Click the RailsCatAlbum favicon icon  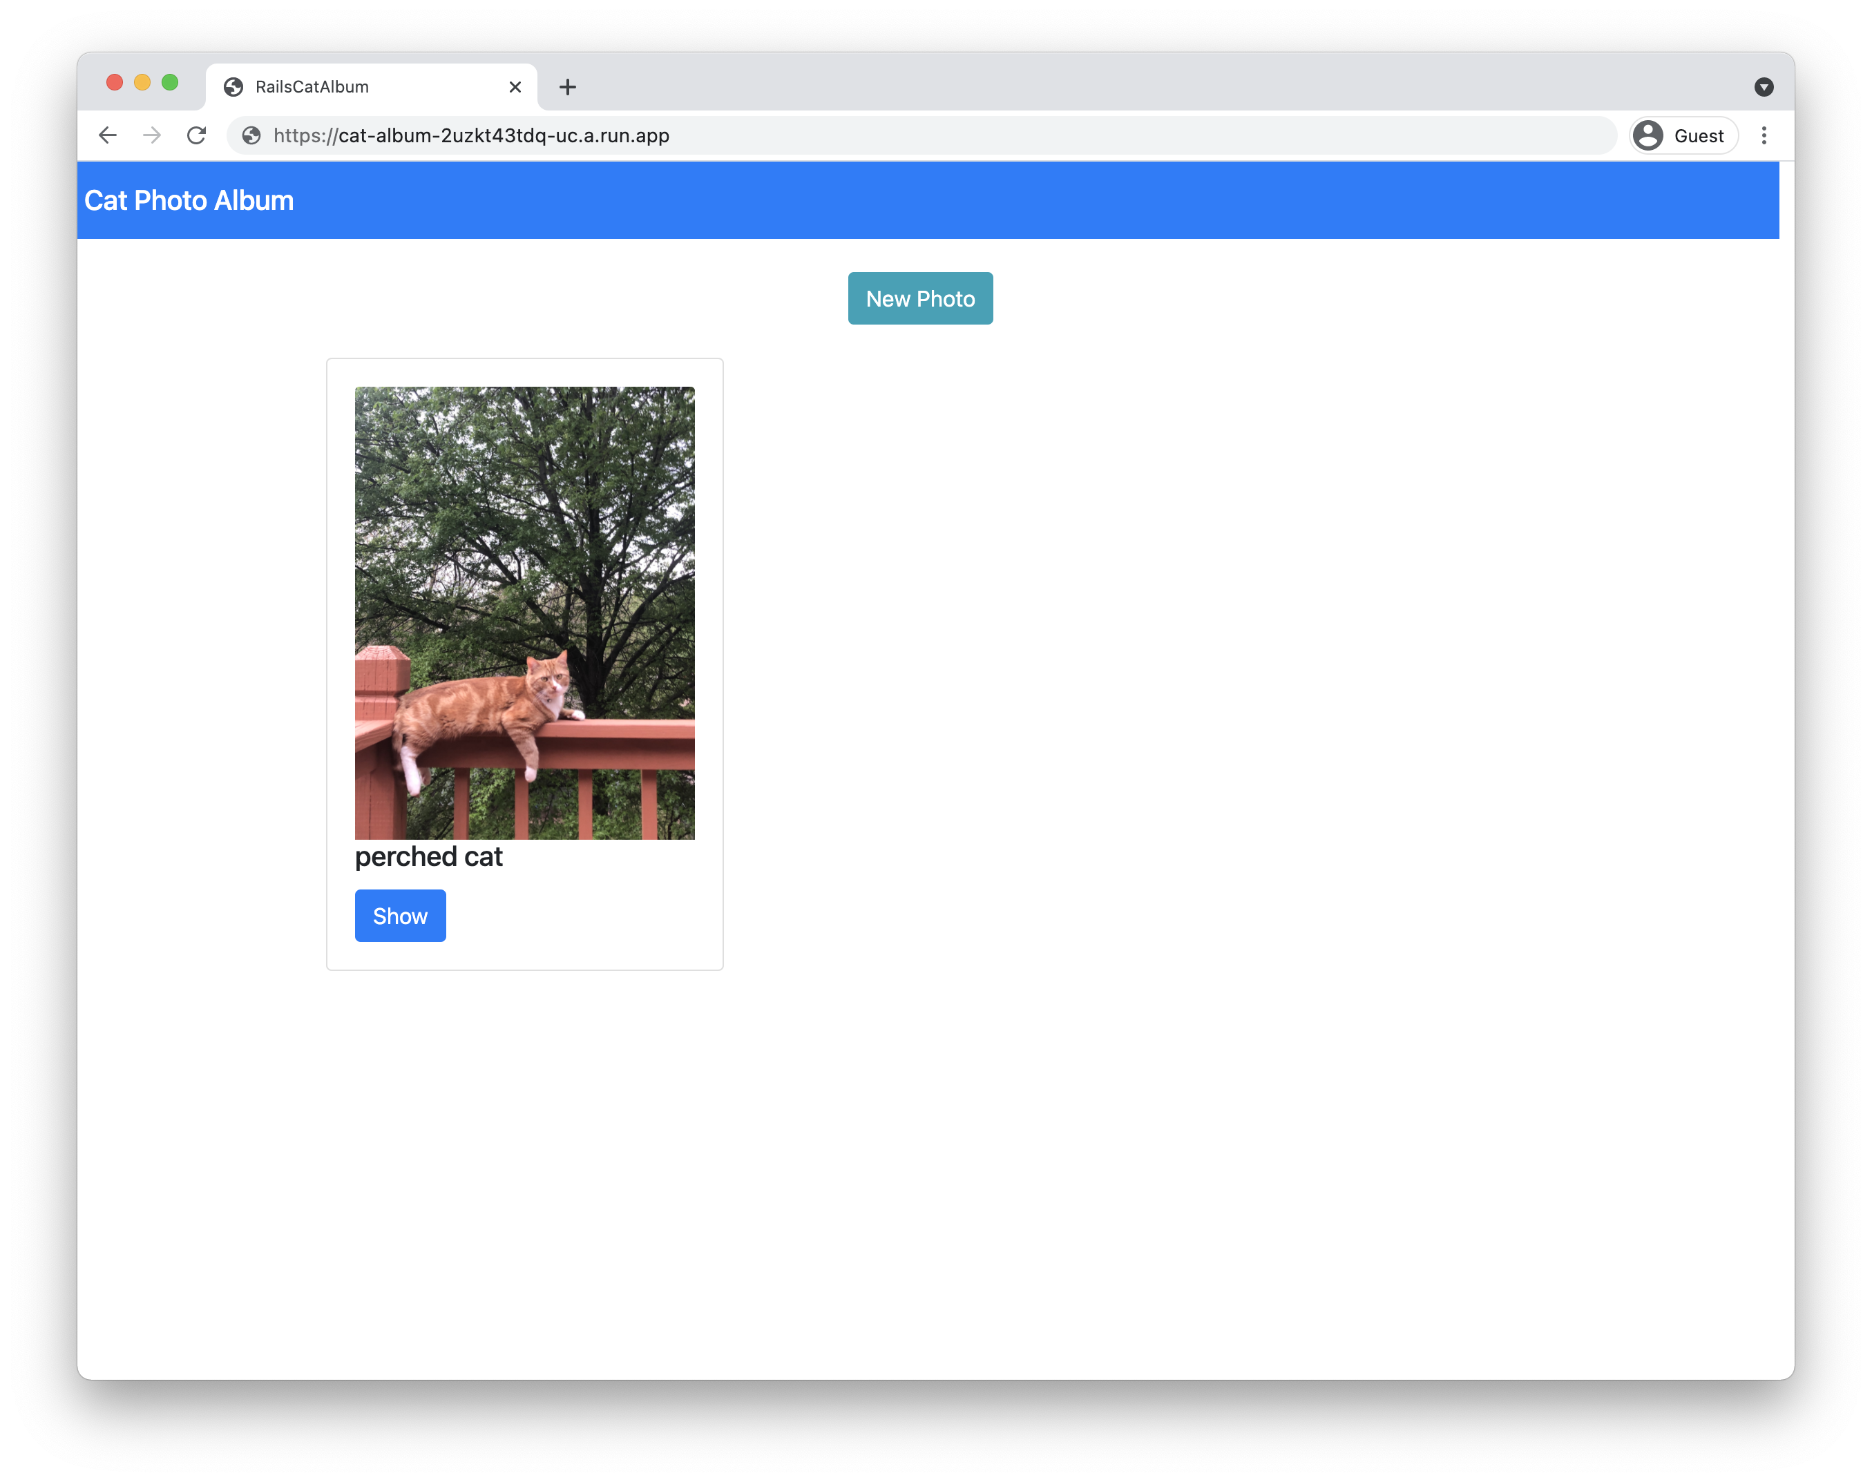234,86
